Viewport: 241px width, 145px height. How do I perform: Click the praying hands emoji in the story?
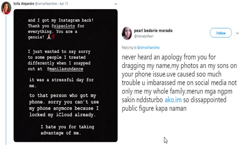coord(49,37)
